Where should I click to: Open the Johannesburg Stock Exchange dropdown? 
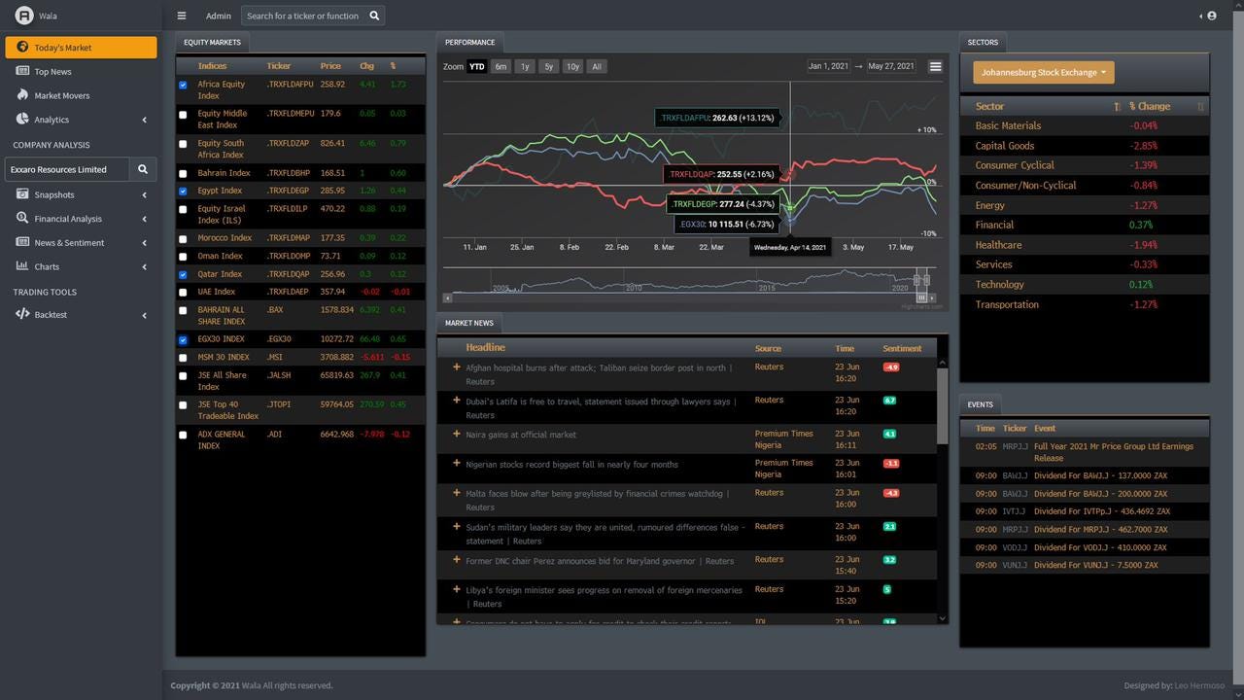pyautogui.click(x=1044, y=72)
